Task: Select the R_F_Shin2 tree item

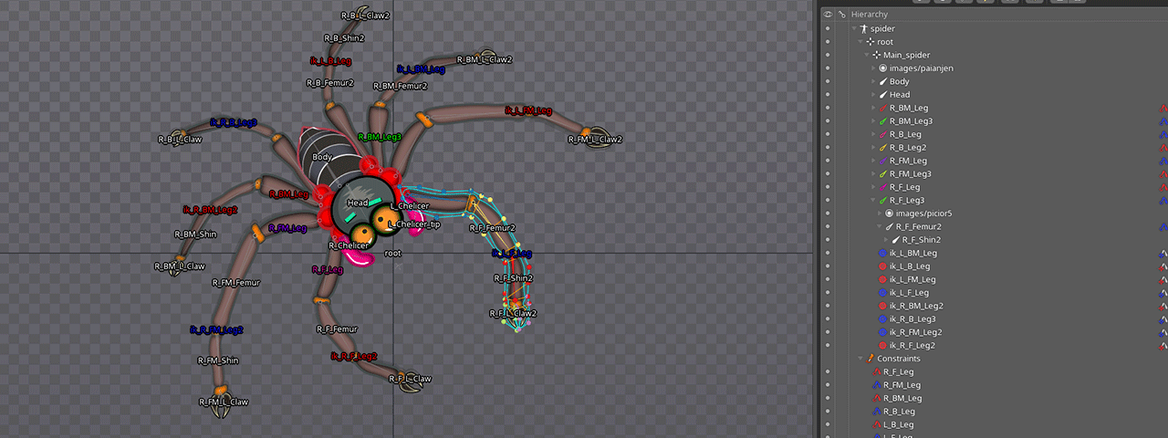Action: click(x=921, y=240)
